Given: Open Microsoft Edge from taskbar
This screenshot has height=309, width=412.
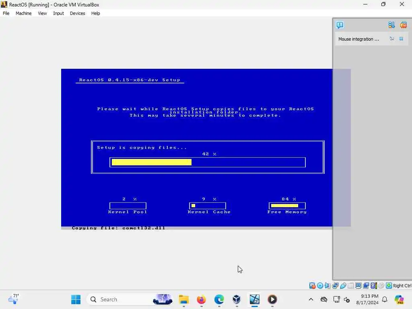Looking at the screenshot, I should coord(219,299).
